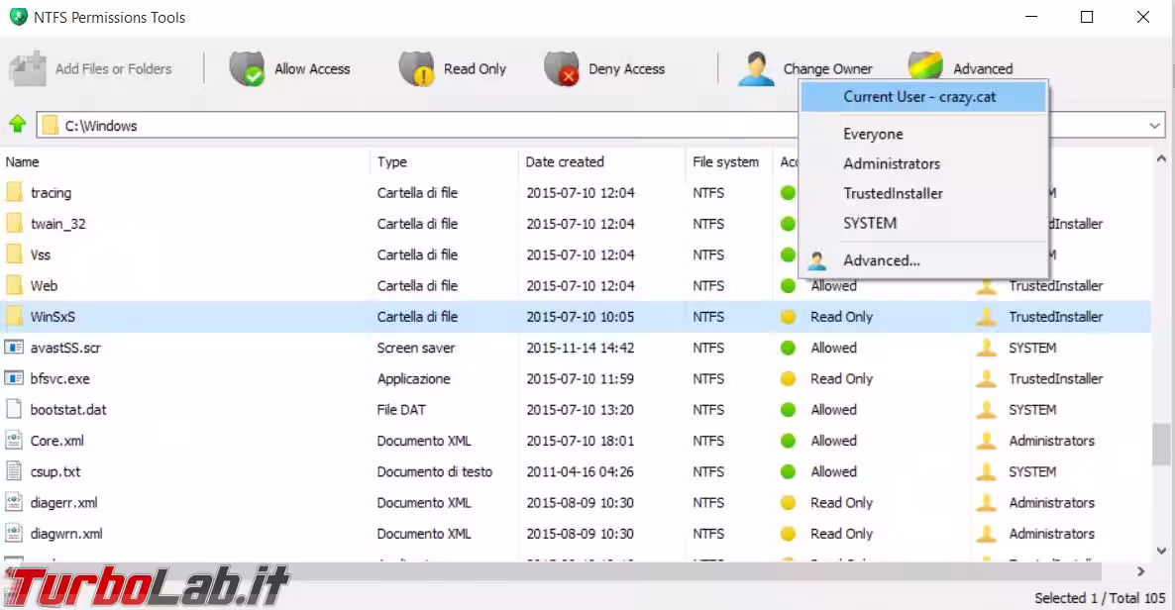Click the owner icon on bfsvc.exe row

click(986, 378)
